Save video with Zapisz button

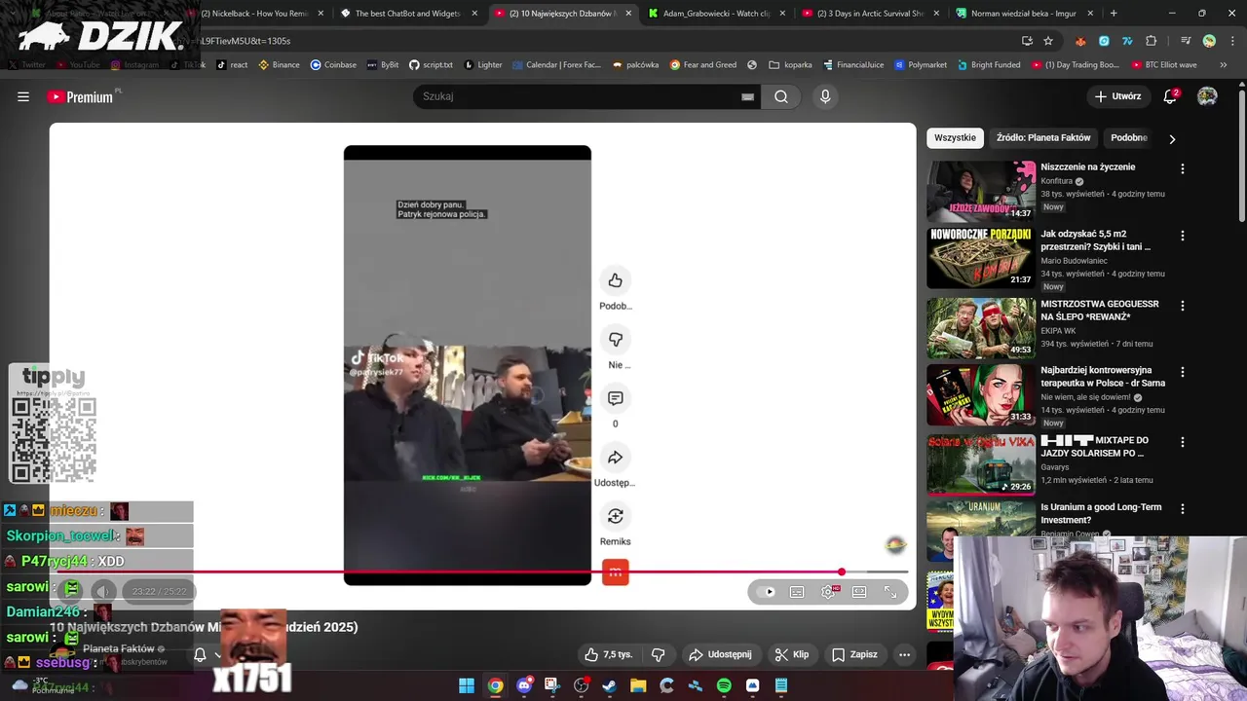pos(854,654)
